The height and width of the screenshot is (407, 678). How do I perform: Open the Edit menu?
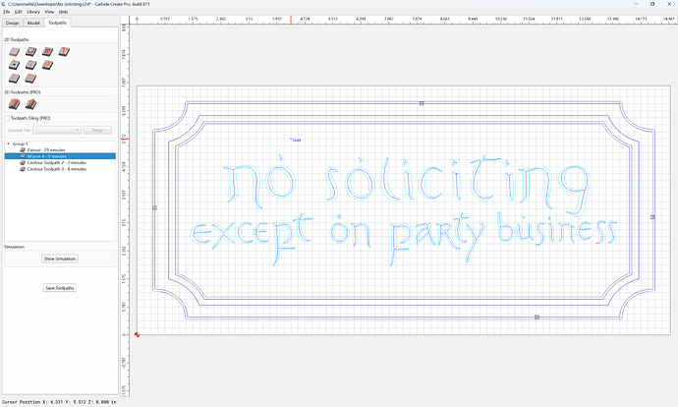click(18, 12)
